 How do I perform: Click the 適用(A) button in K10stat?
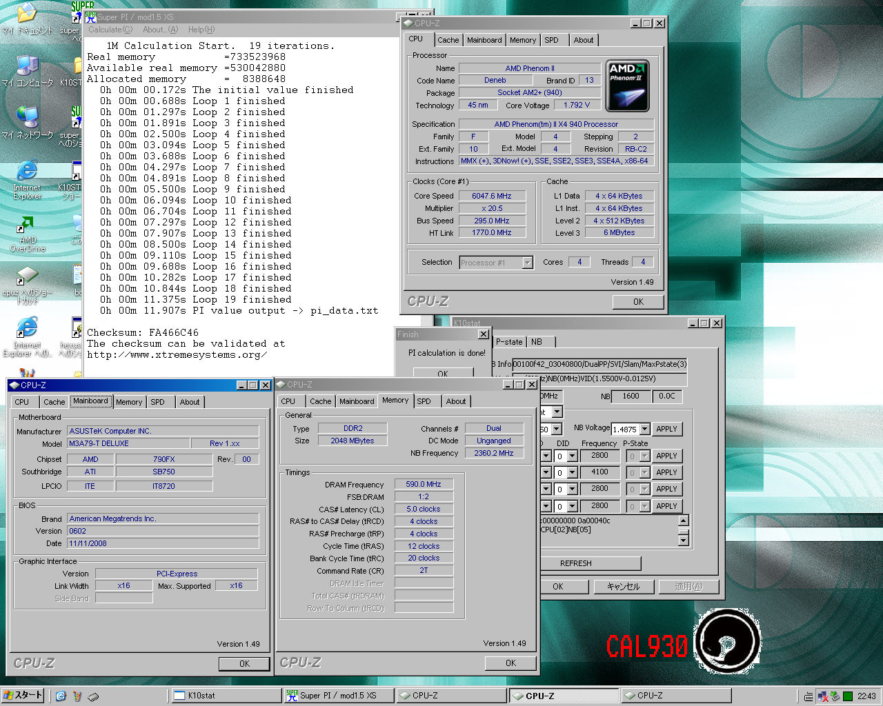click(688, 587)
